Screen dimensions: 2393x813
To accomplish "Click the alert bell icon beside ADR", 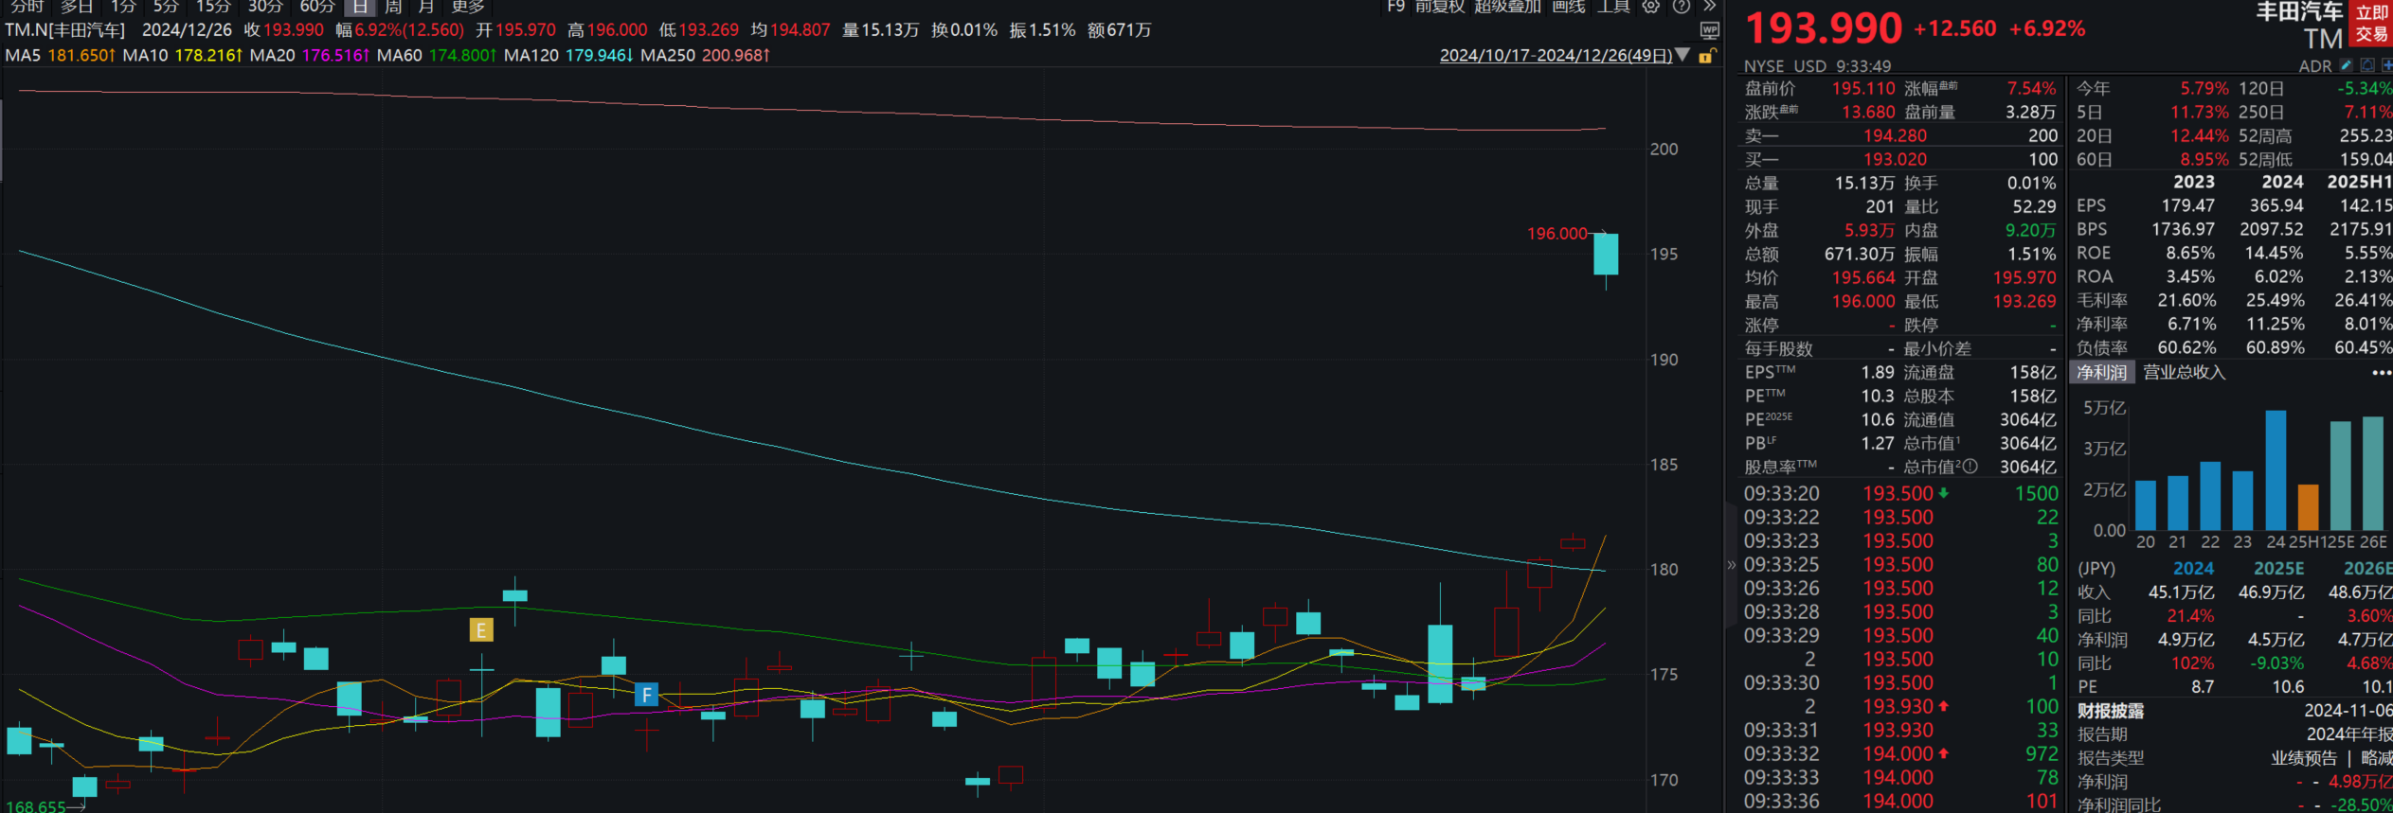I will pyautogui.click(x=2367, y=65).
